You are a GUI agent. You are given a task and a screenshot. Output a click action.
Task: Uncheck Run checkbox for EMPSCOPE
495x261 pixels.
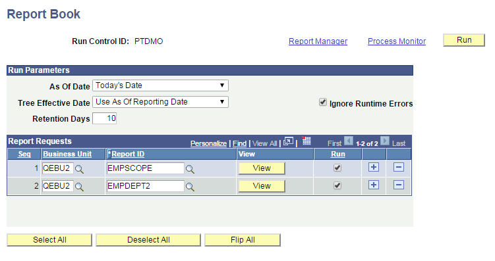click(x=337, y=168)
